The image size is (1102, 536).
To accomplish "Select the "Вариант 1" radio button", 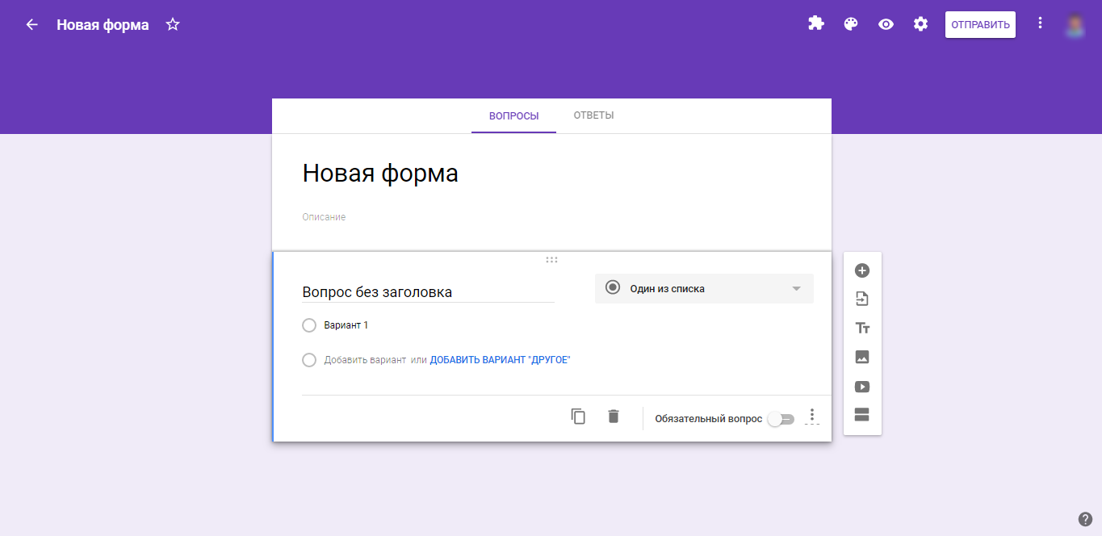I will [309, 325].
